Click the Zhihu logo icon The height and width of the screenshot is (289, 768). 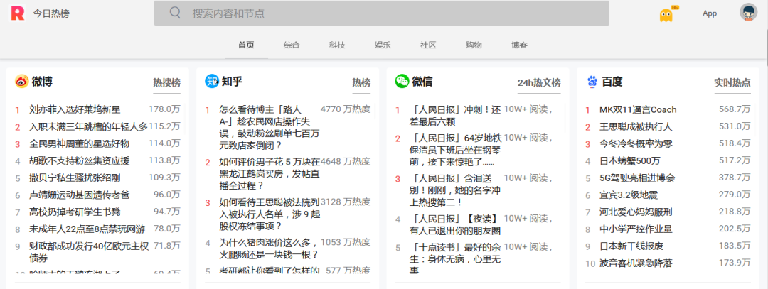coord(212,82)
